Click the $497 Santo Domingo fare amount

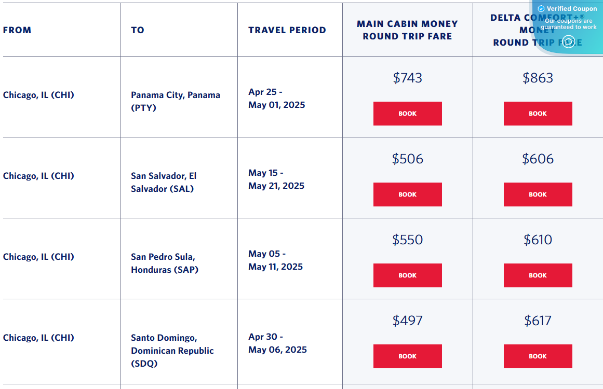pos(407,321)
